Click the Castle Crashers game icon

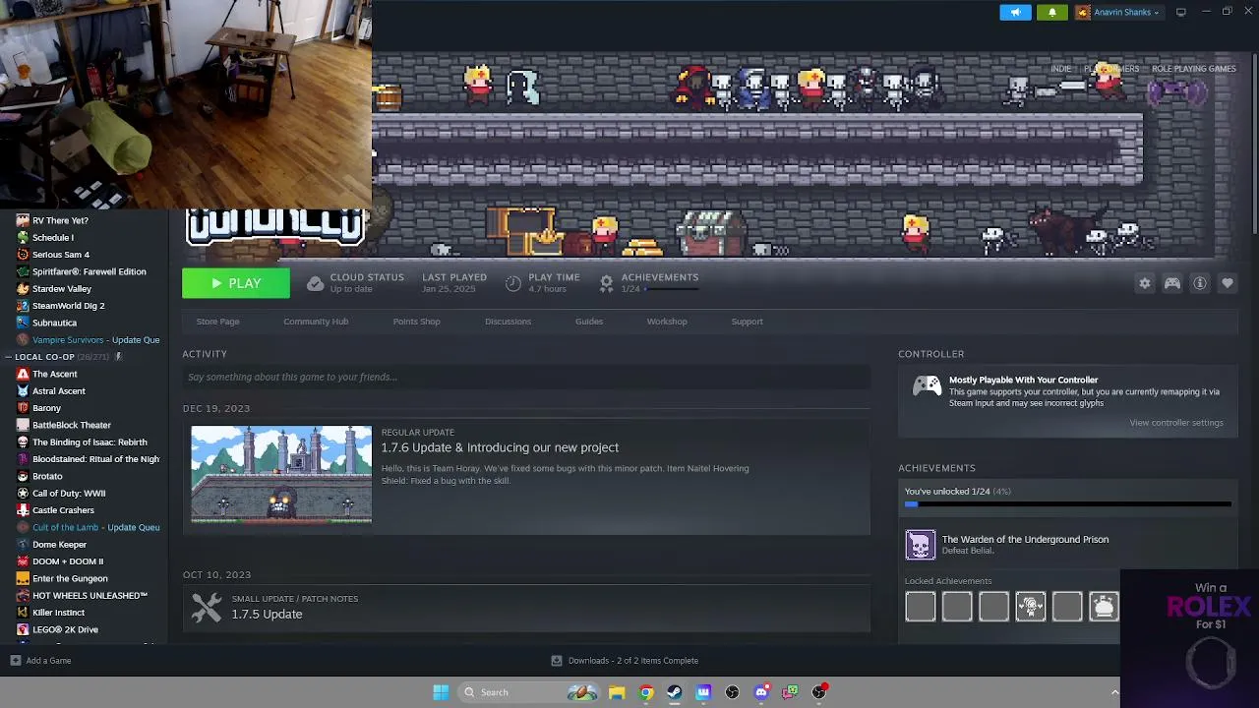pos(23,510)
